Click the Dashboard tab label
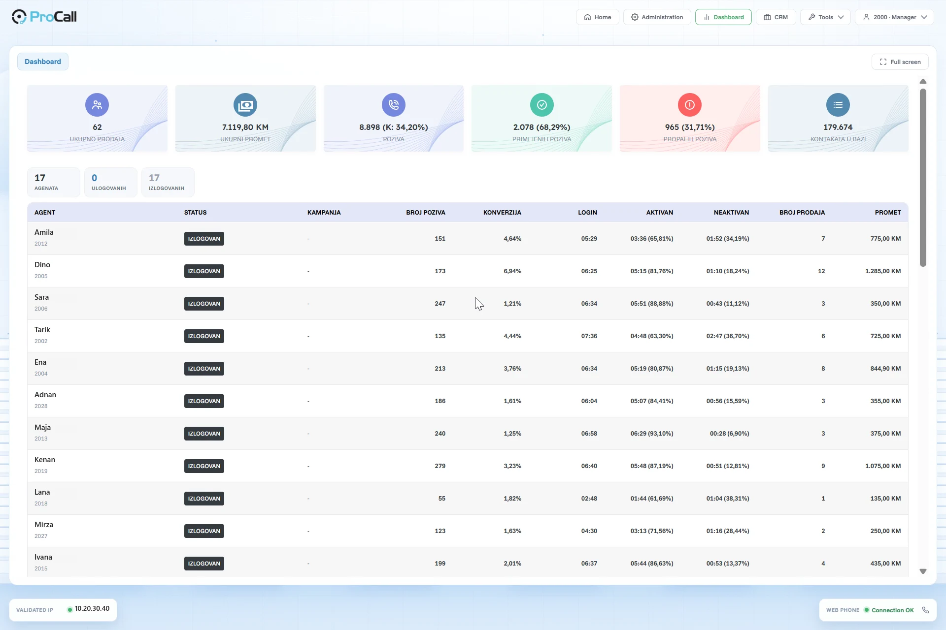This screenshot has width=946, height=630. [x=43, y=62]
